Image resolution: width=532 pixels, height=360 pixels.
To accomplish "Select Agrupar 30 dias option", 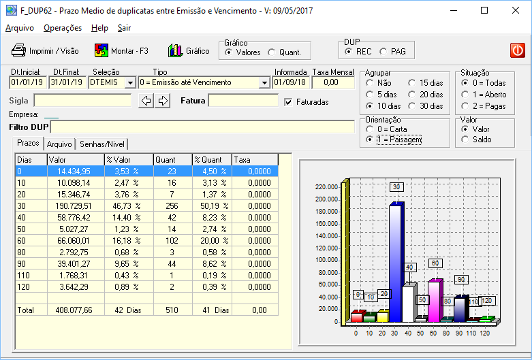I will click(x=412, y=106).
